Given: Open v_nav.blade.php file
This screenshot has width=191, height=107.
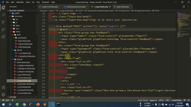Looking at the screenshot, I should [24, 53].
